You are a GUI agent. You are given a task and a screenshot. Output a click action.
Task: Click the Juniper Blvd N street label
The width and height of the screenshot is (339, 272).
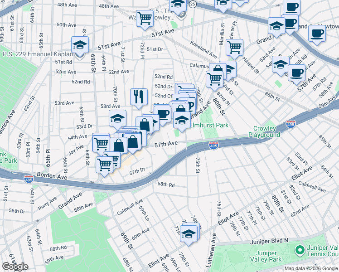pyautogui.click(x=269, y=241)
